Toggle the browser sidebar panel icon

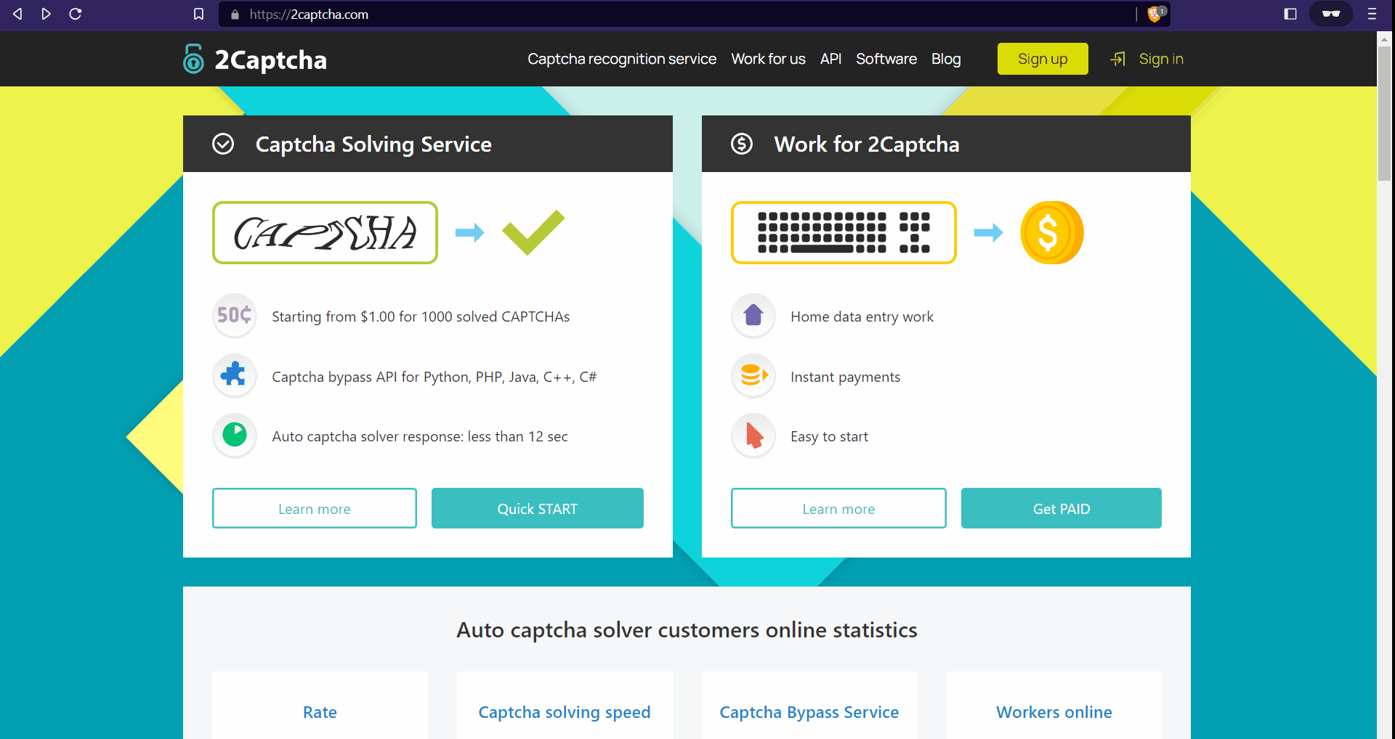point(1290,14)
